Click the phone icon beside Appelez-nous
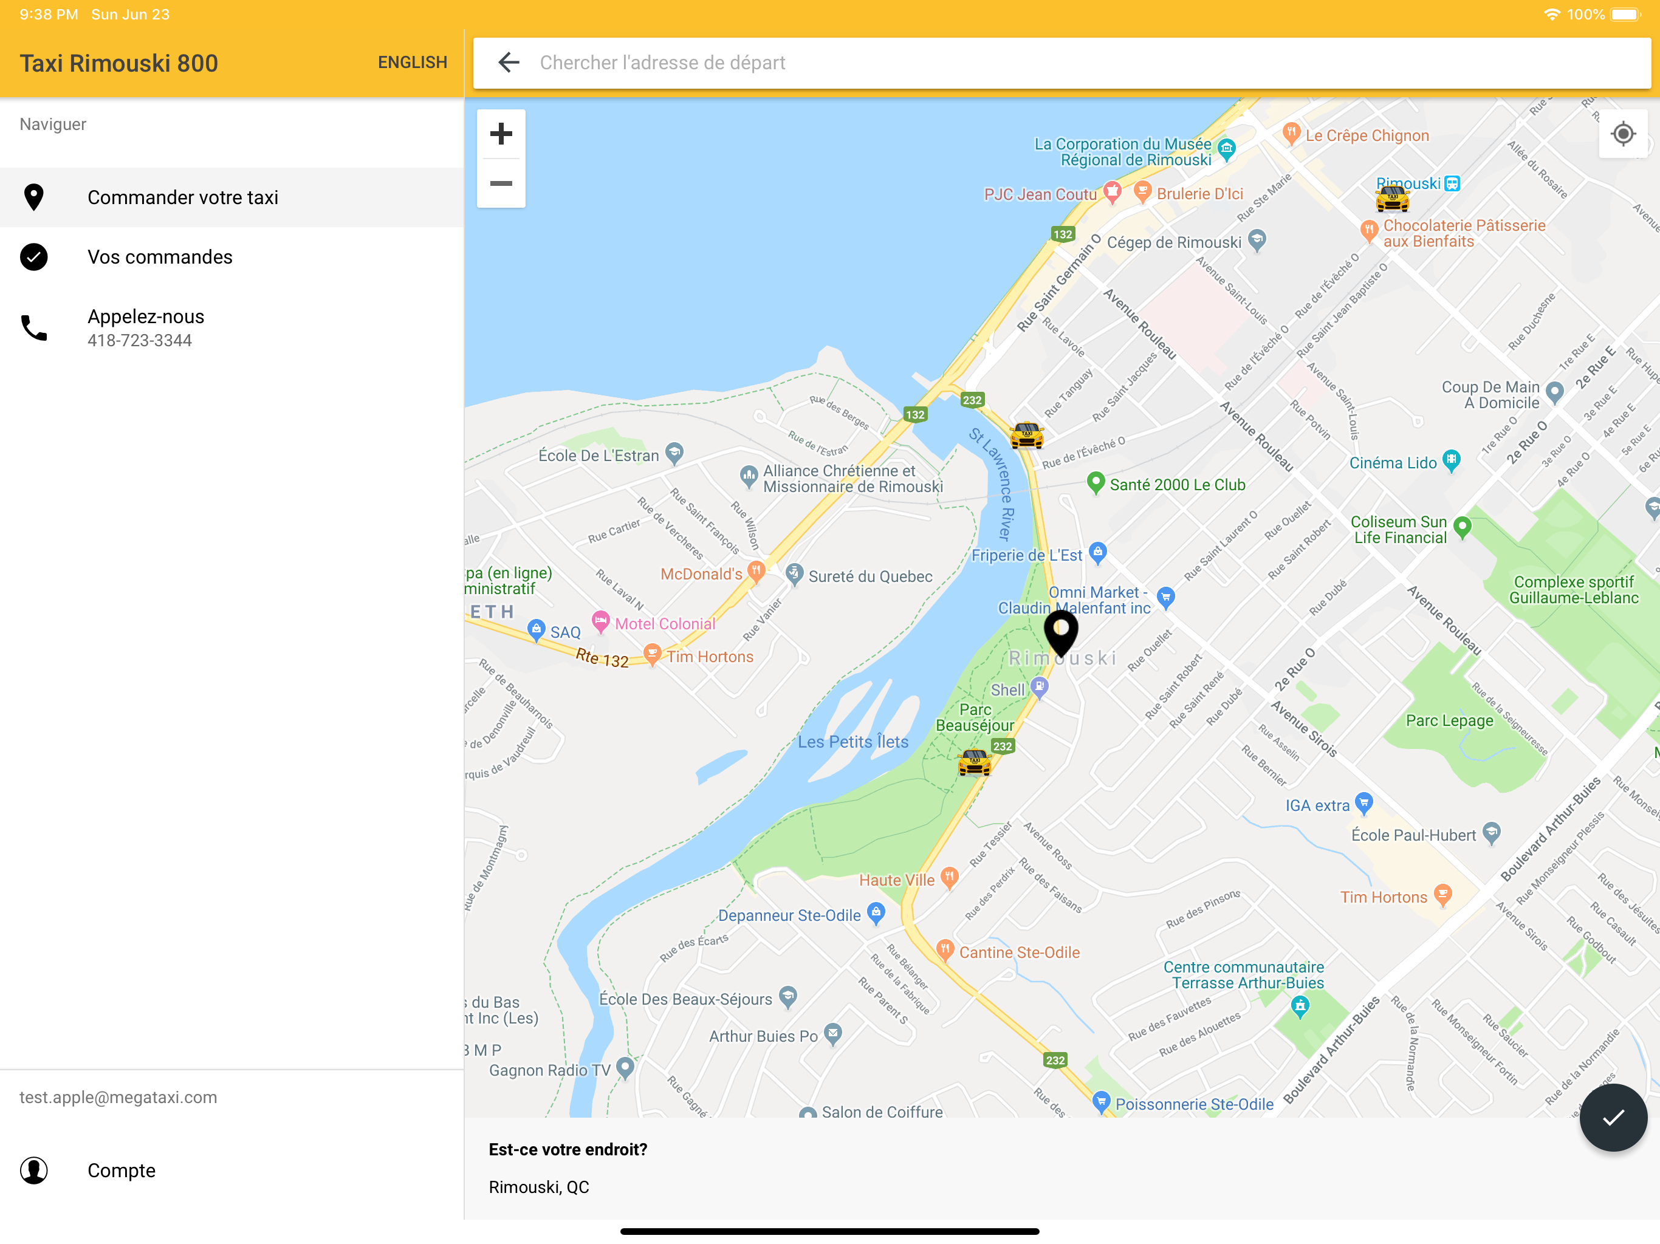This screenshot has height=1244, width=1660. click(34, 328)
